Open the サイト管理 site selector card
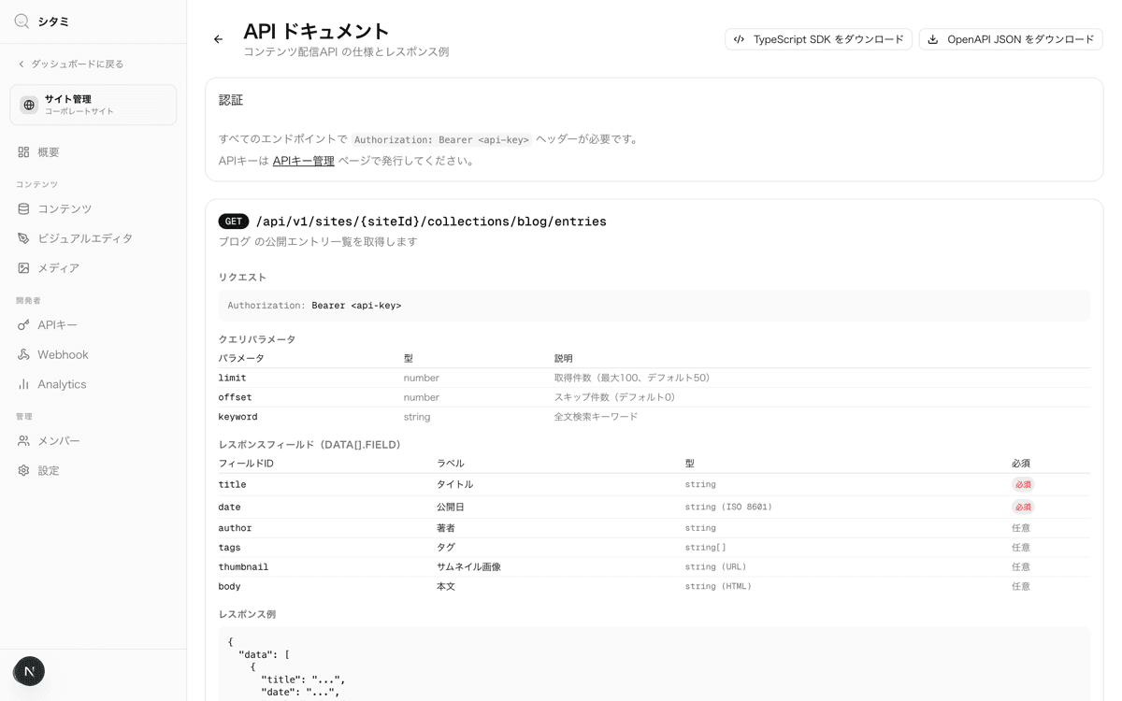 coord(93,105)
